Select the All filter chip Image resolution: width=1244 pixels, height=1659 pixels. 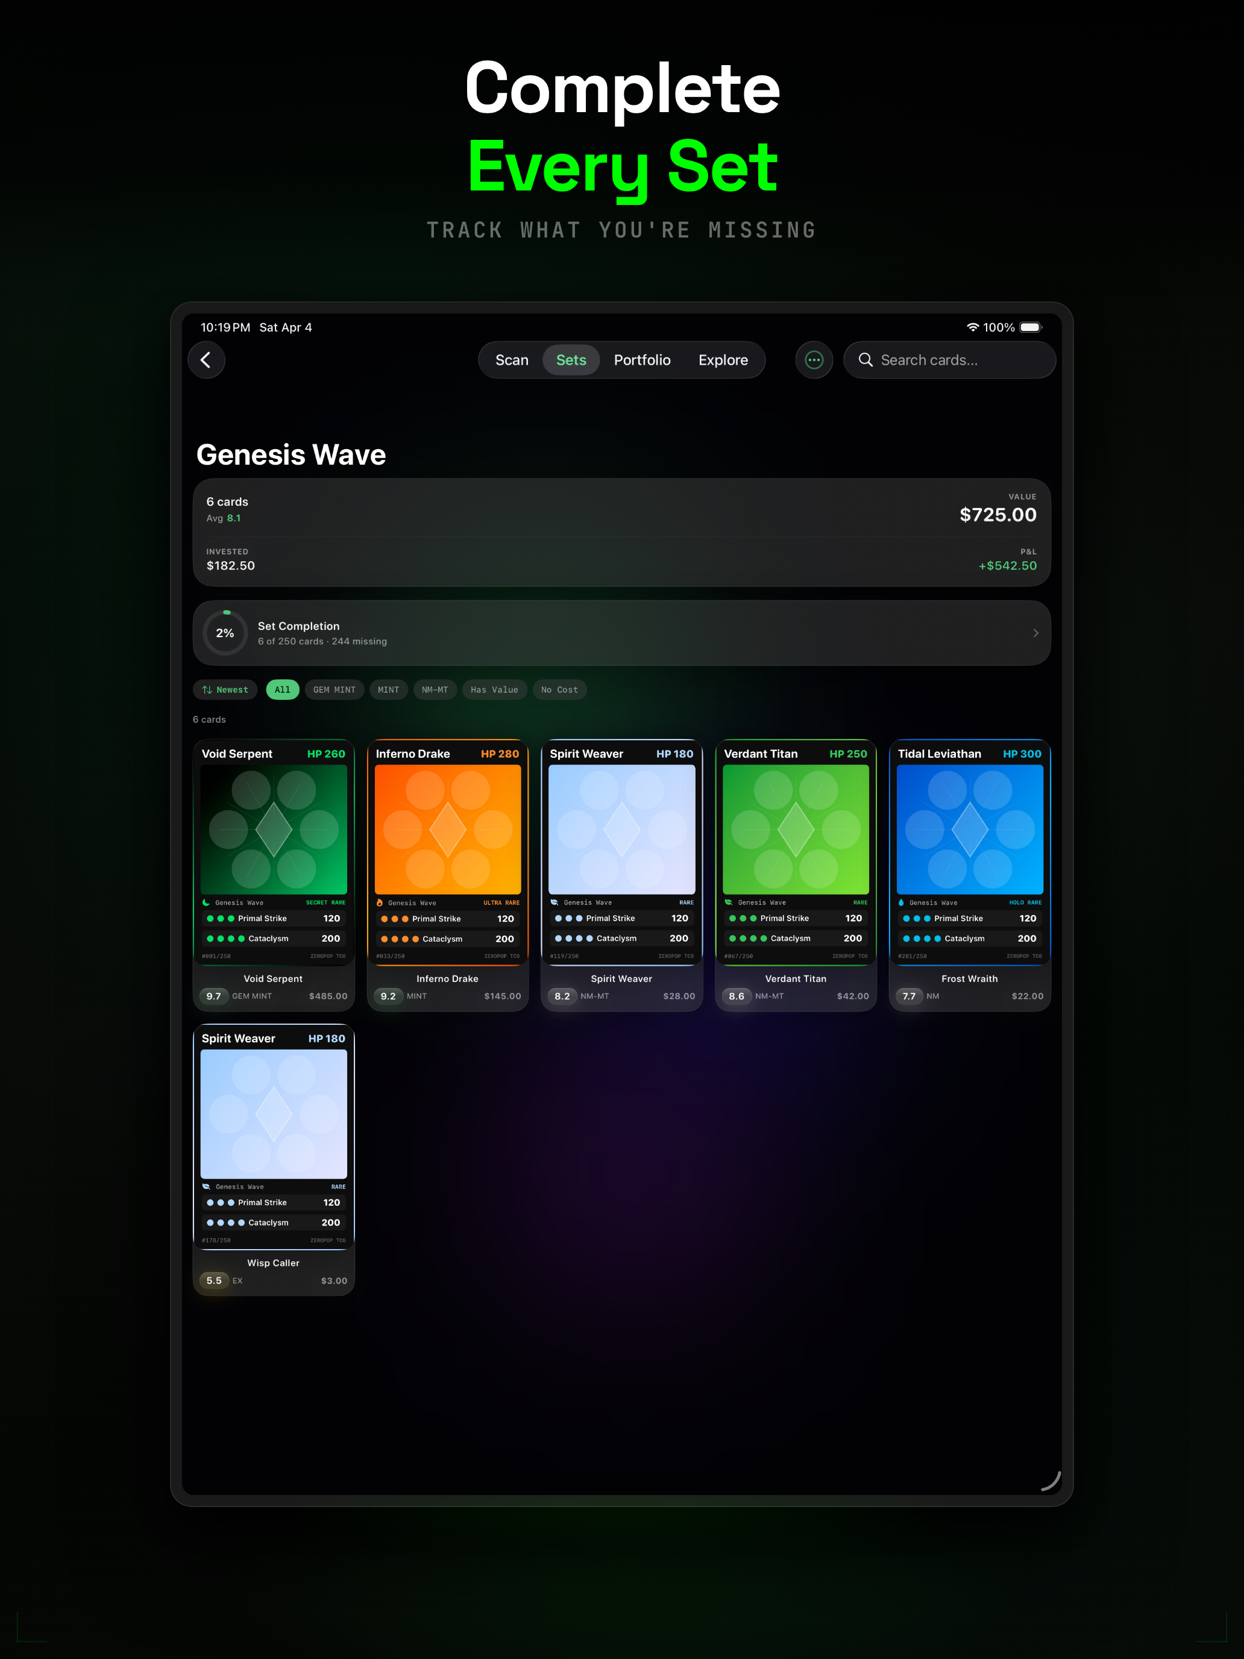point(283,690)
